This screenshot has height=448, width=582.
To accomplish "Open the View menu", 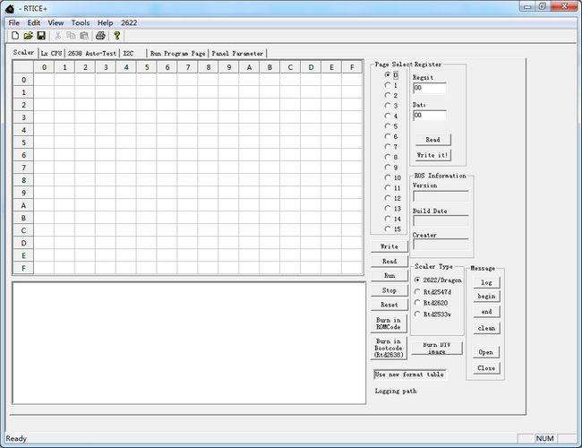I will coord(56,22).
